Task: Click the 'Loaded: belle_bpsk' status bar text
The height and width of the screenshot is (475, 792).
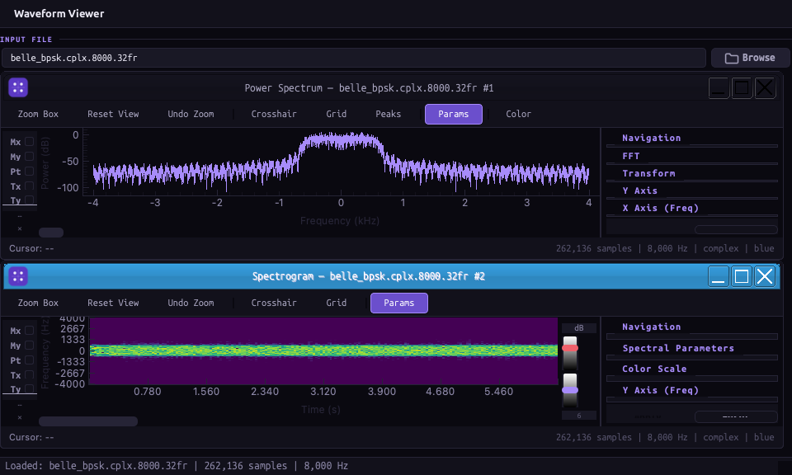Action: (x=177, y=466)
